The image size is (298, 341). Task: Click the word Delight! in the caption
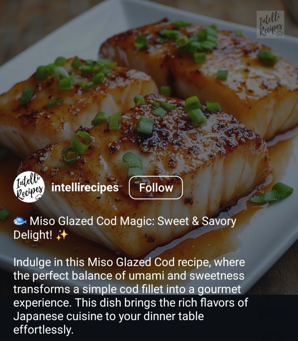point(33,235)
